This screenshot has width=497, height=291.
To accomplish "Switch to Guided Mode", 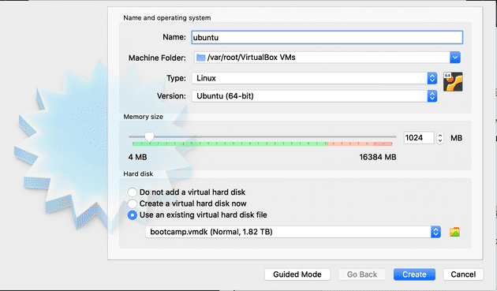I will (297, 274).
